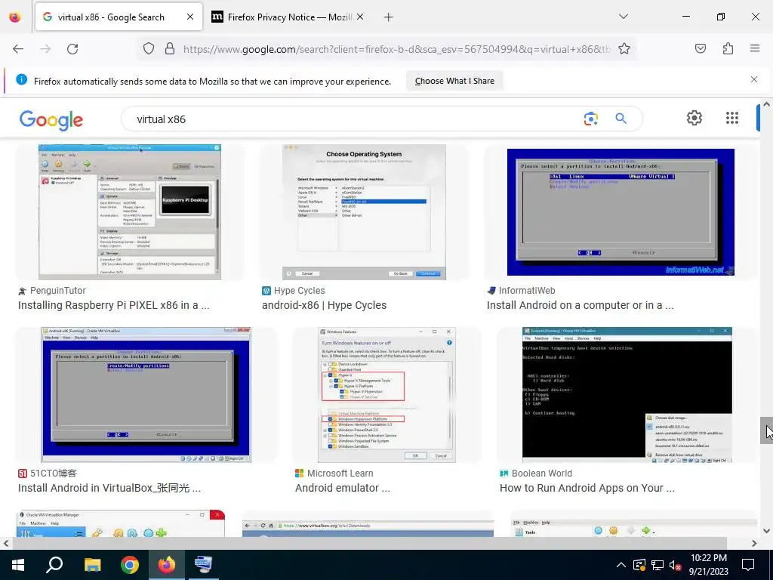
Task: Open Save to Pocket icon
Action: (700, 48)
